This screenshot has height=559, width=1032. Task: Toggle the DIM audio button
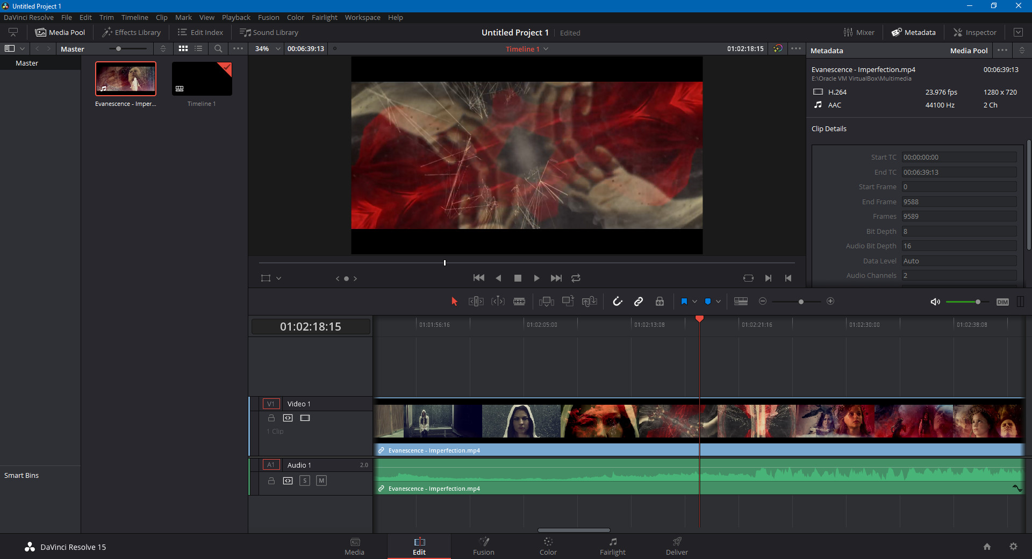click(1002, 302)
